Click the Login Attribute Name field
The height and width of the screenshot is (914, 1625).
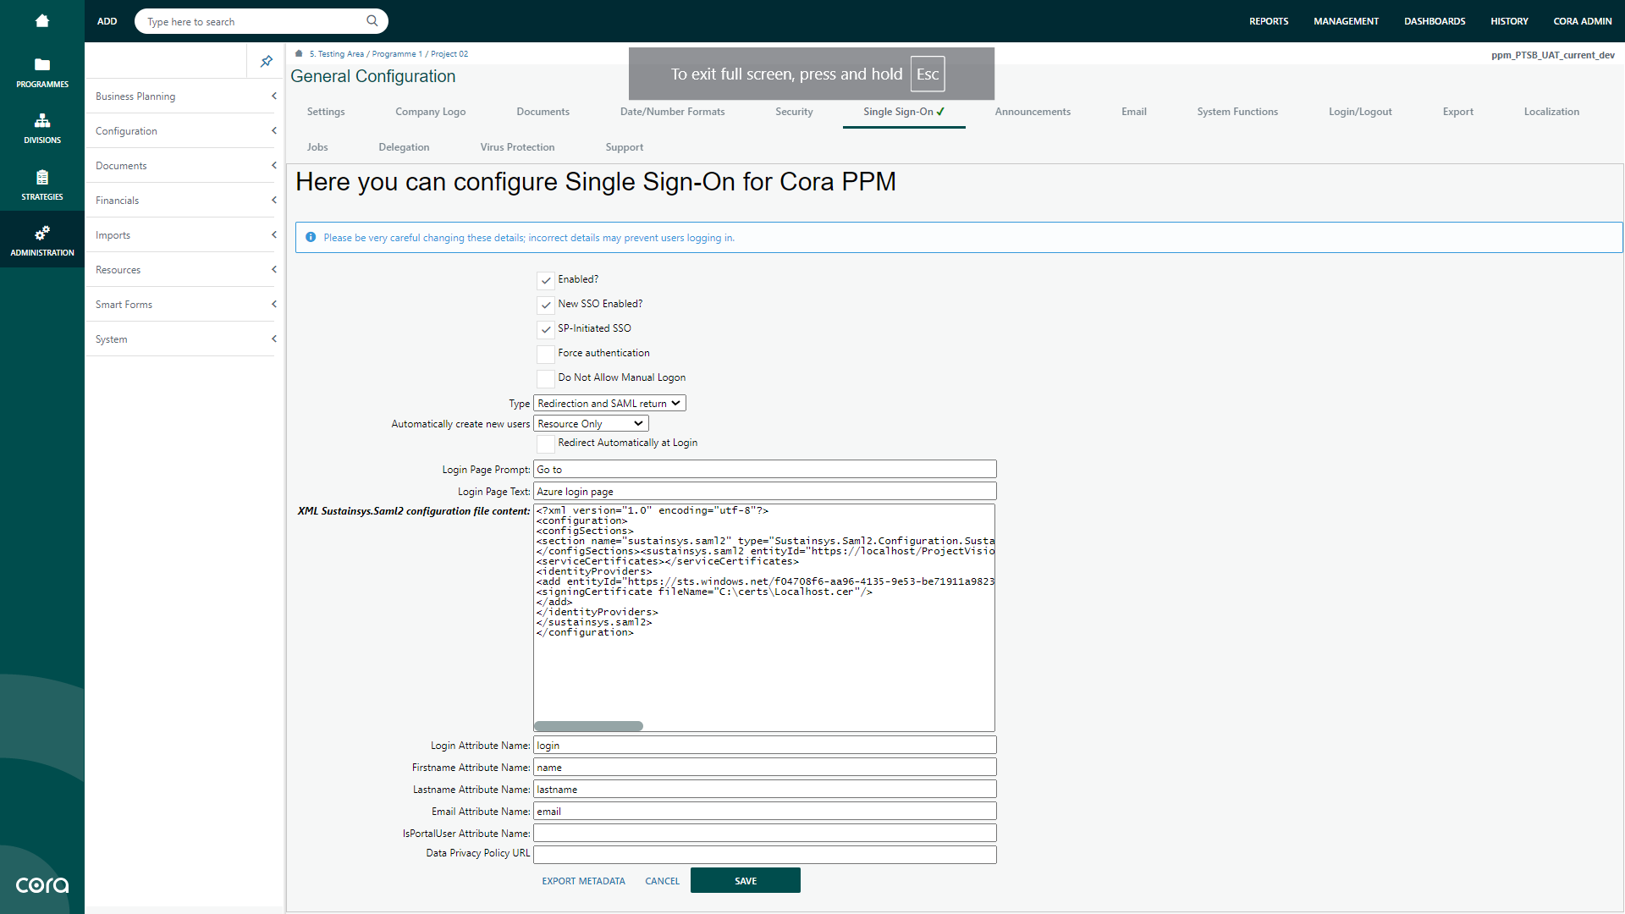click(x=764, y=746)
